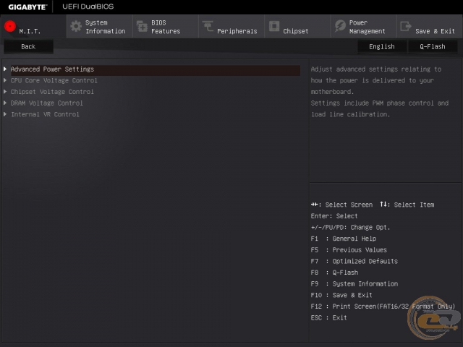The height and width of the screenshot is (347, 463).
Task: Change language via English button
Action: [x=382, y=46]
